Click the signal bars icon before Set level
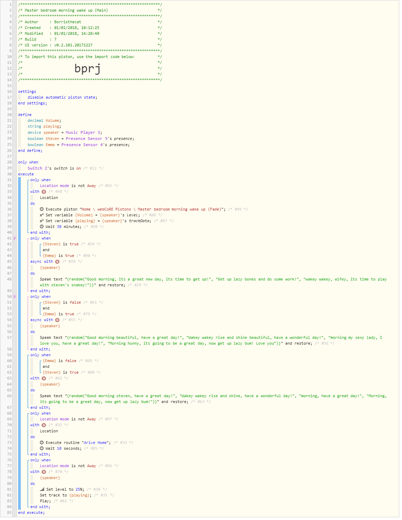The width and height of the screenshot is (402, 520). [42, 489]
